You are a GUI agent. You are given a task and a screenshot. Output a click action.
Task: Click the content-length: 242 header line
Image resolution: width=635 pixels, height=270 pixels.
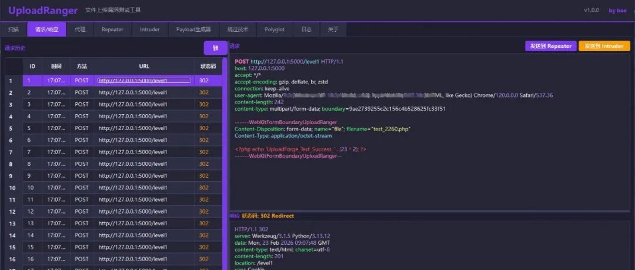(x=259, y=102)
